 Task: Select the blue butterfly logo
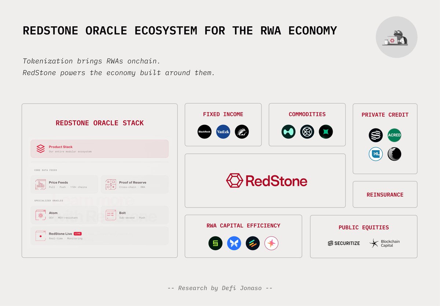coord(234,243)
